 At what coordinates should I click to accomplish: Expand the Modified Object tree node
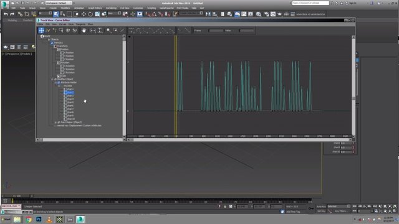pos(52,79)
